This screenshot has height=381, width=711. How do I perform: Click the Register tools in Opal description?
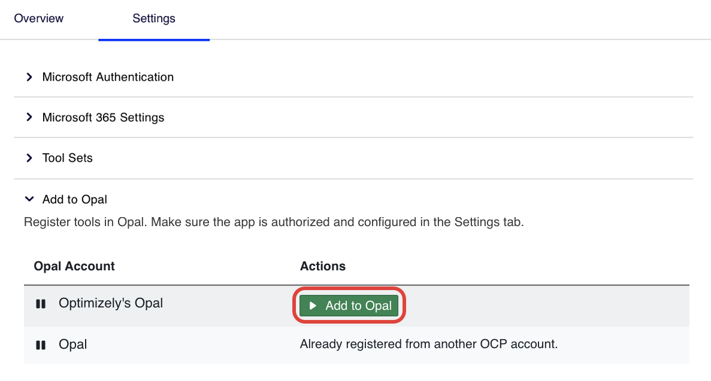point(274,222)
